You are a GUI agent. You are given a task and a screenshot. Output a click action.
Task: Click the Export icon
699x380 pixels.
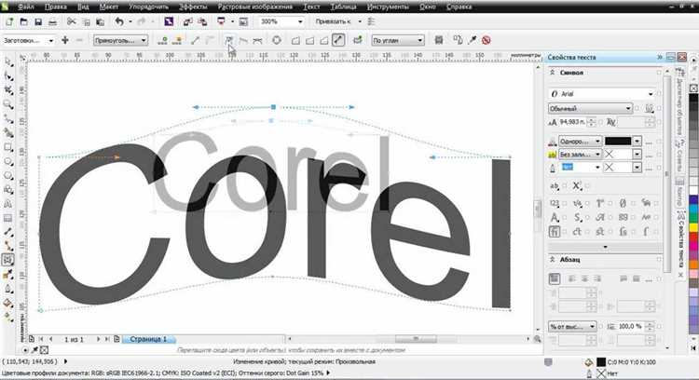[202, 21]
